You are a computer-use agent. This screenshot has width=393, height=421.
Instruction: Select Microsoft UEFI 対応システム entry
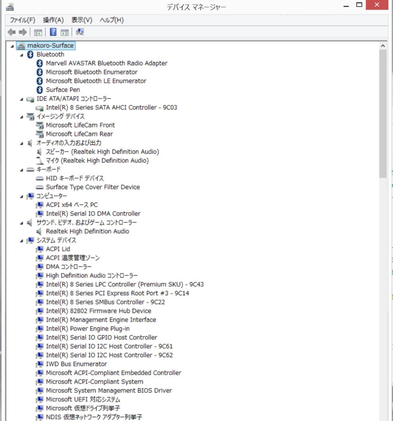pyautogui.click(x=83, y=399)
